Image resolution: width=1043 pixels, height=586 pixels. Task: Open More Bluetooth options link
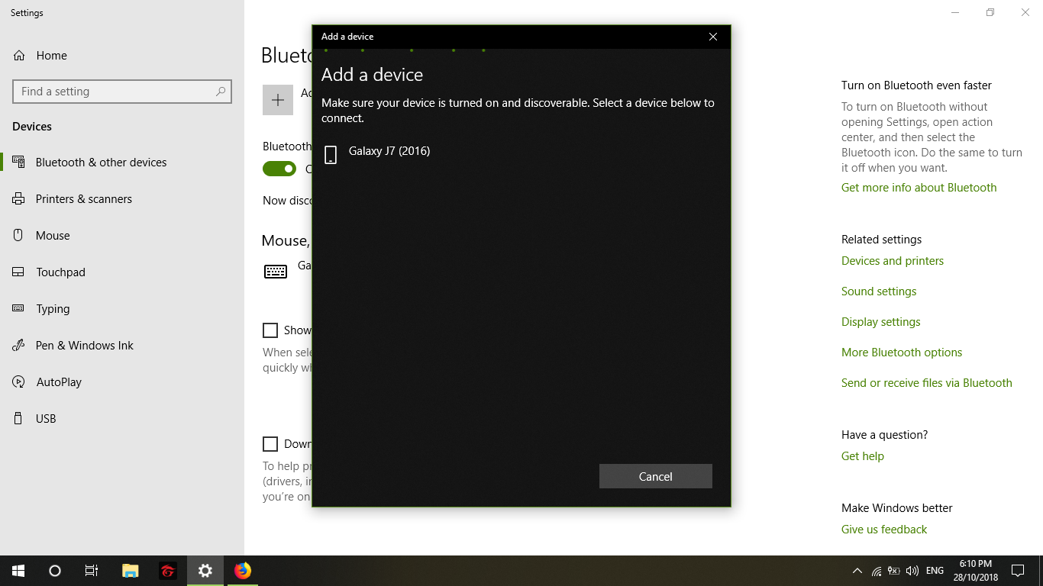coord(902,353)
